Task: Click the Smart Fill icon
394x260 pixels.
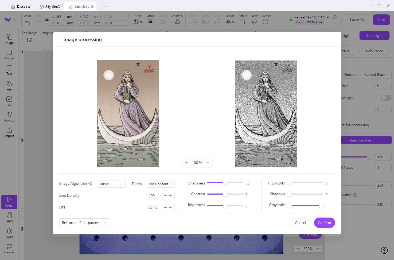Action: (x=177, y=22)
